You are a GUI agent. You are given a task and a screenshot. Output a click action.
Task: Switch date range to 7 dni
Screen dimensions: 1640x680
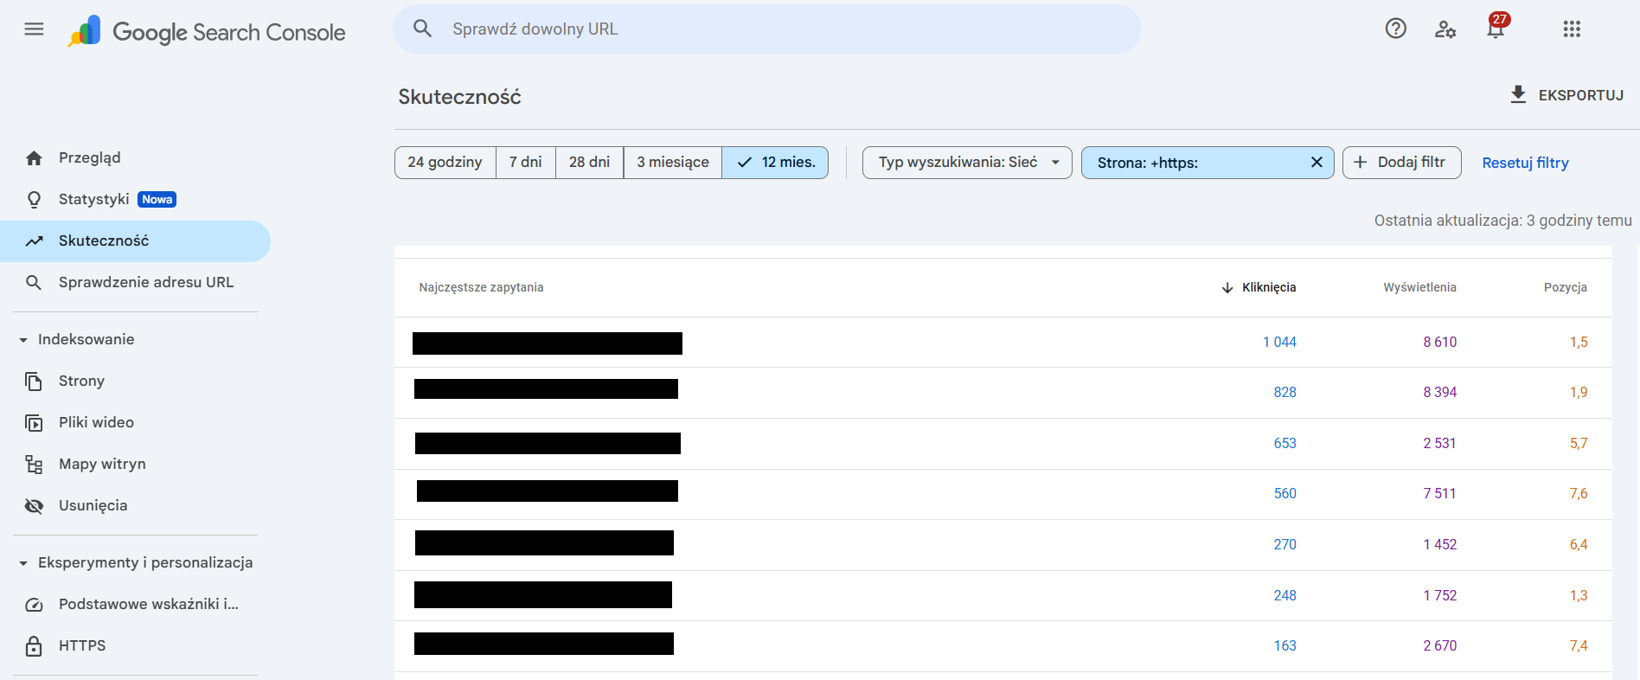pos(525,163)
